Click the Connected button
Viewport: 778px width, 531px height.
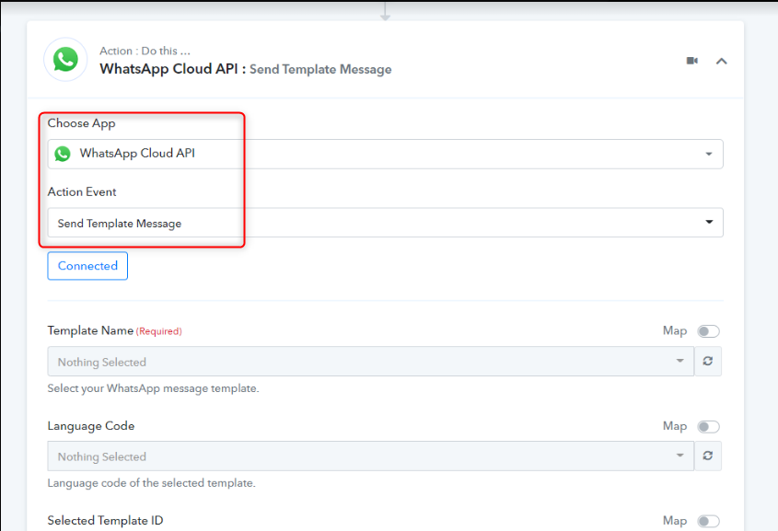[87, 266]
